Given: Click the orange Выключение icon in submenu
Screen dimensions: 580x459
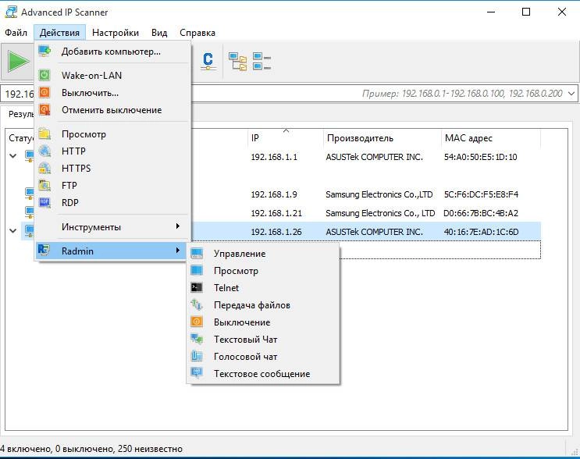Looking at the screenshot, I should (197, 322).
